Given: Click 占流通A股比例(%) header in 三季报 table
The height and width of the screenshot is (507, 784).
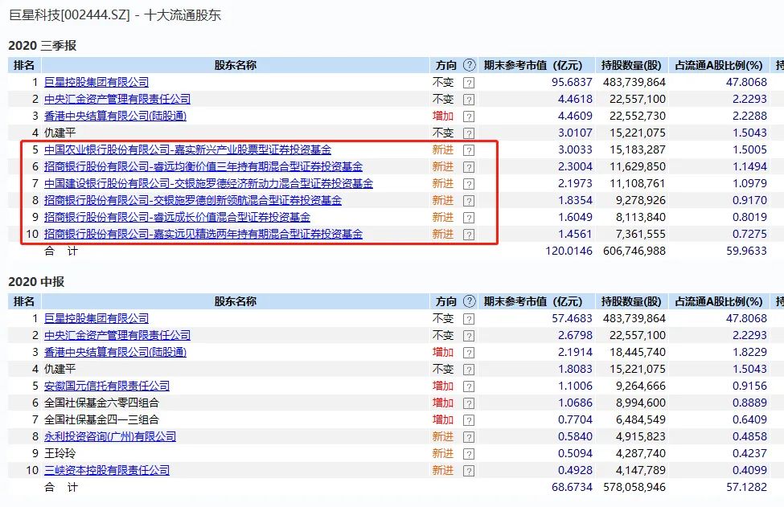Looking at the screenshot, I should click(719, 65).
